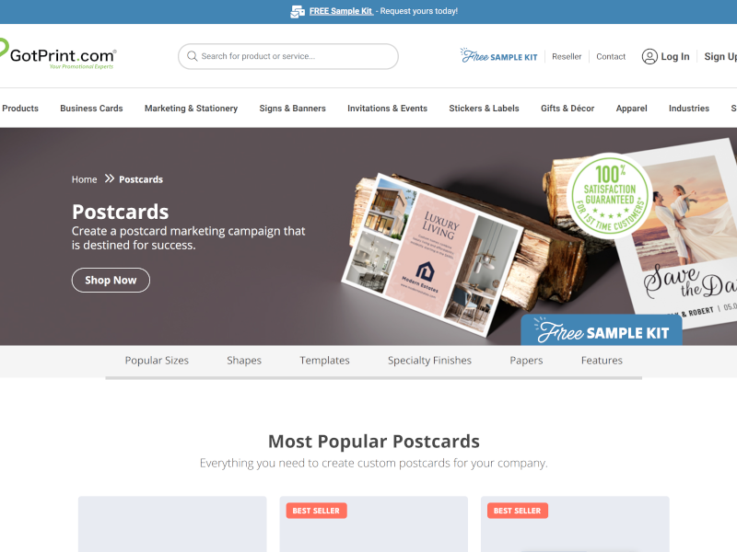Viewport: 737px width, 552px height.
Task: Click the breadcrumb double-arrow separator
Action: 109,178
